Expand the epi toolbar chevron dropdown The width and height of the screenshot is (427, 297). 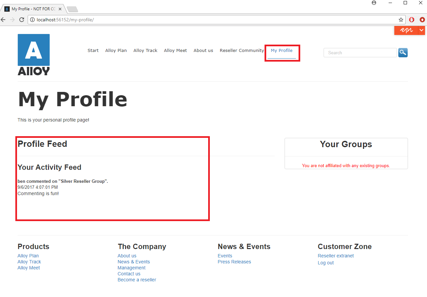pos(421,30)
